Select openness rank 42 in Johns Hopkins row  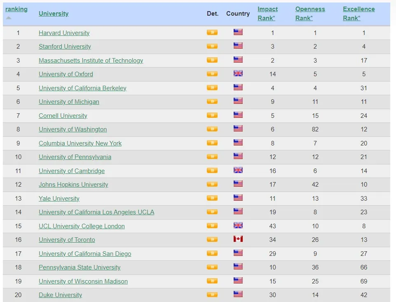(315, 184)
